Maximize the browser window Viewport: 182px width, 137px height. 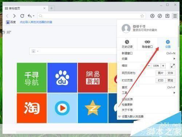[x=167, y=5]
